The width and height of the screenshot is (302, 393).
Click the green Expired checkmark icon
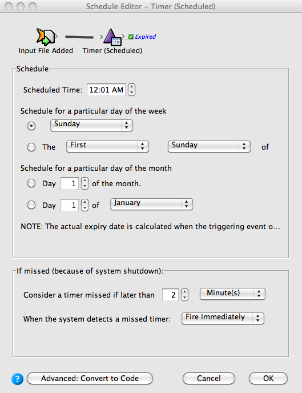click(131, 37)
